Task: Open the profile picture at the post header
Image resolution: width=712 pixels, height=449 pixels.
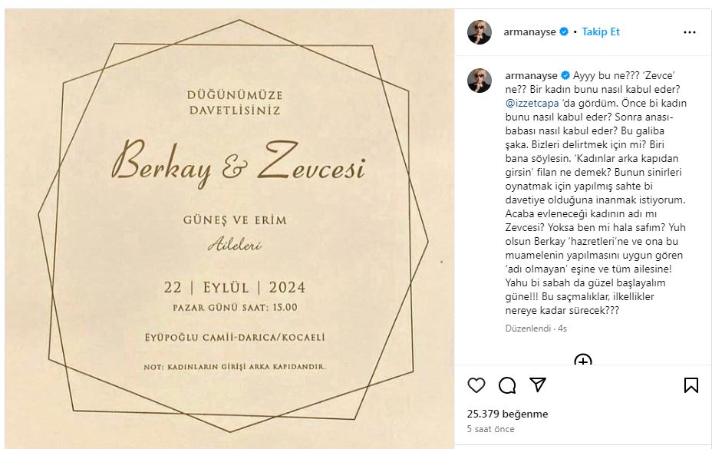Action: pos(480,32)
